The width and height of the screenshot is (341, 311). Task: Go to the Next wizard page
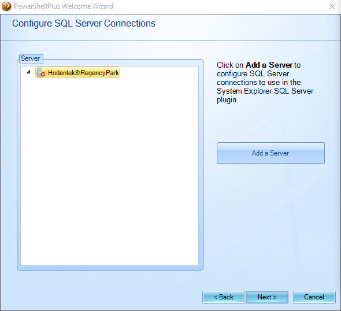267,297
